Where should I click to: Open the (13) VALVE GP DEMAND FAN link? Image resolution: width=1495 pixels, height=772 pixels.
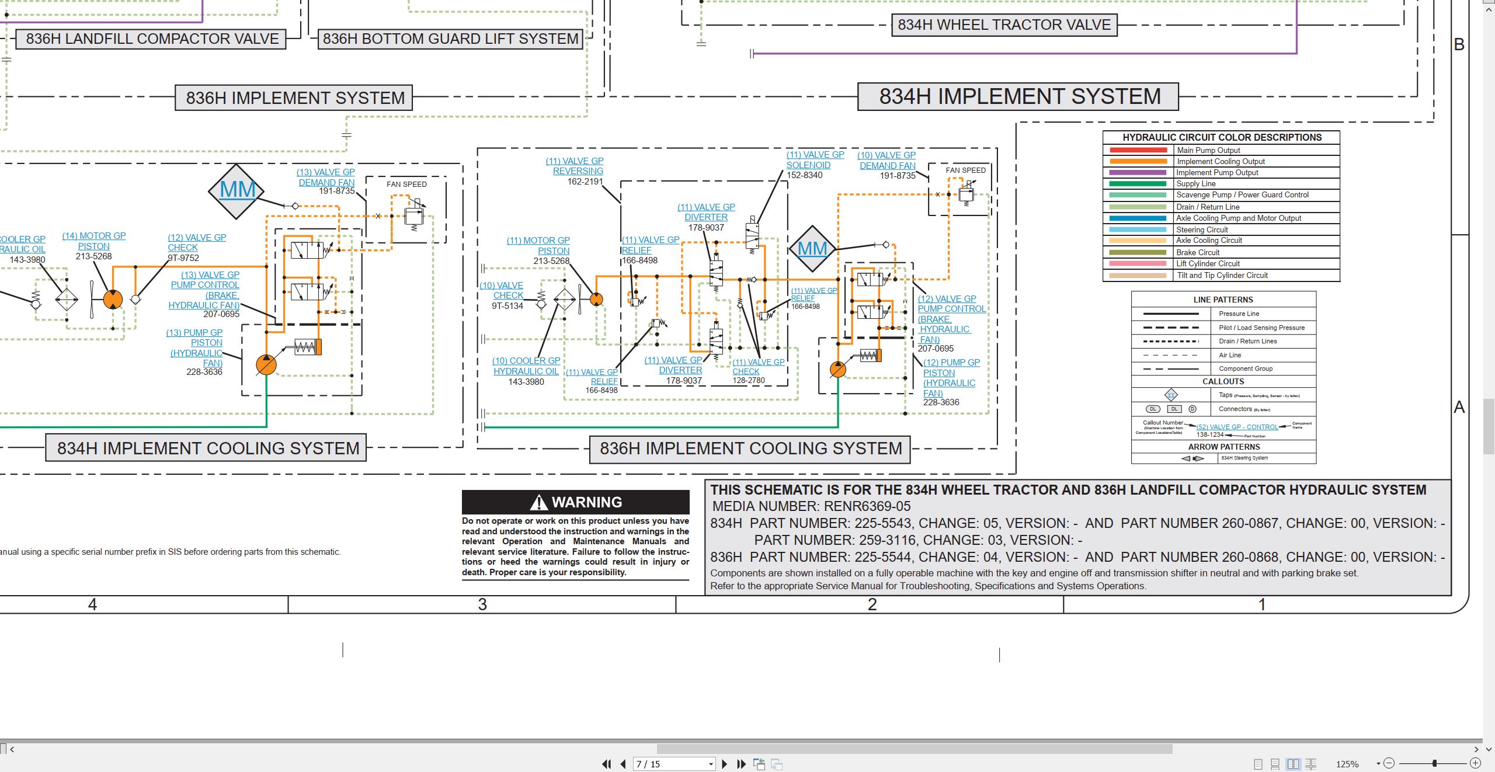[x=326, y=177]
